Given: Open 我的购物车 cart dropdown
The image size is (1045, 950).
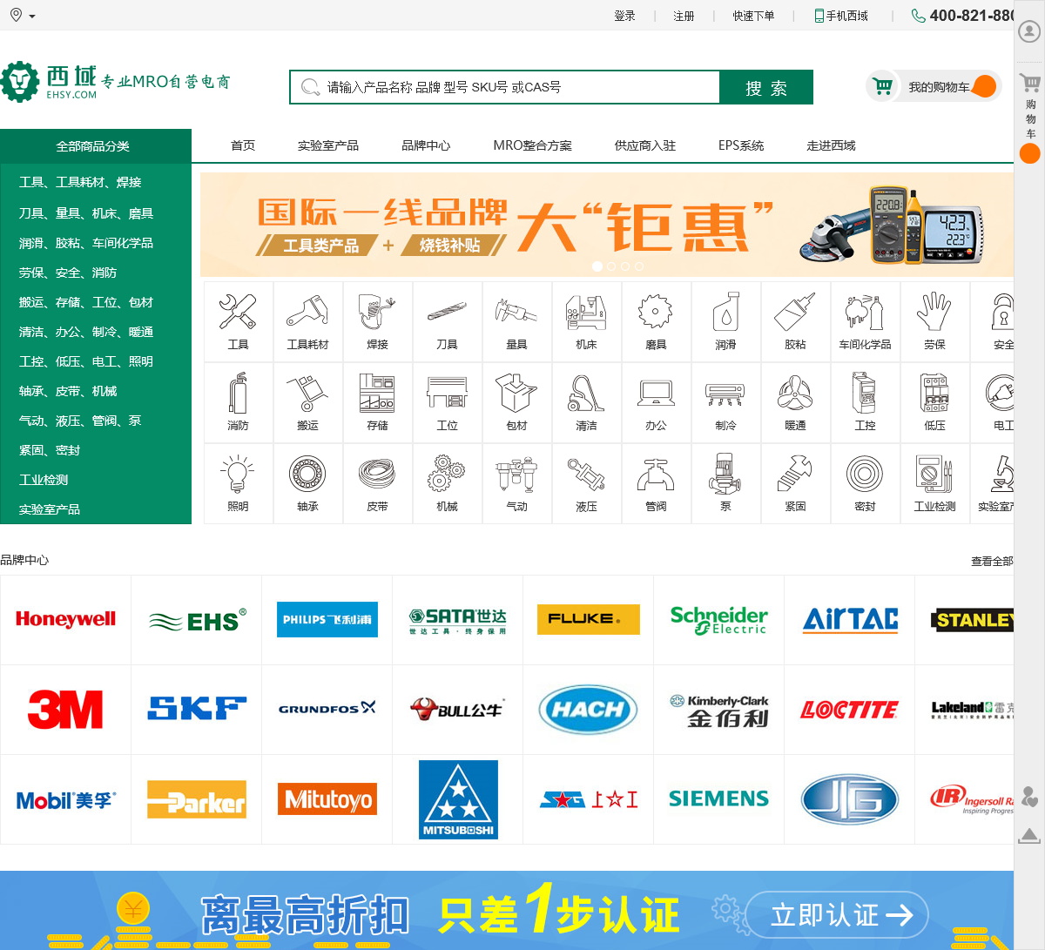Looking at the screenshot, I should (934, 86).
